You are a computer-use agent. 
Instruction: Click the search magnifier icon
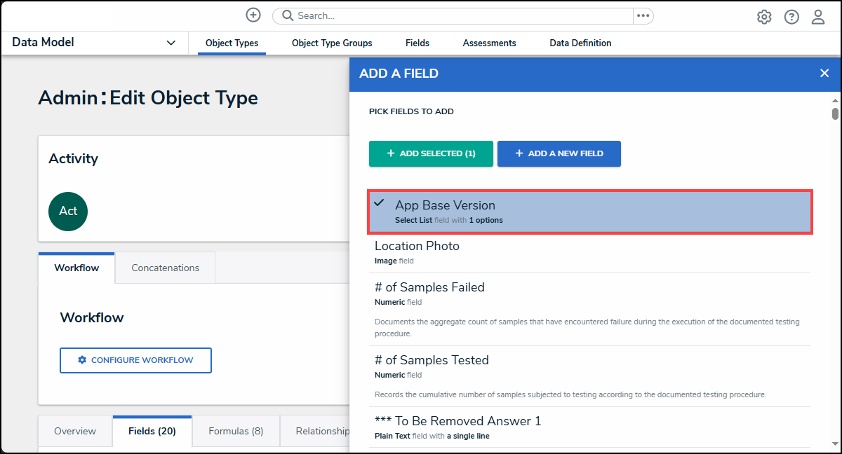click(x=288, y=15)
